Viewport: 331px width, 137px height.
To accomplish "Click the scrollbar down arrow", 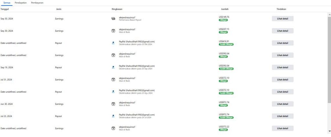I will pyautogui.click(x=329, y=131).
